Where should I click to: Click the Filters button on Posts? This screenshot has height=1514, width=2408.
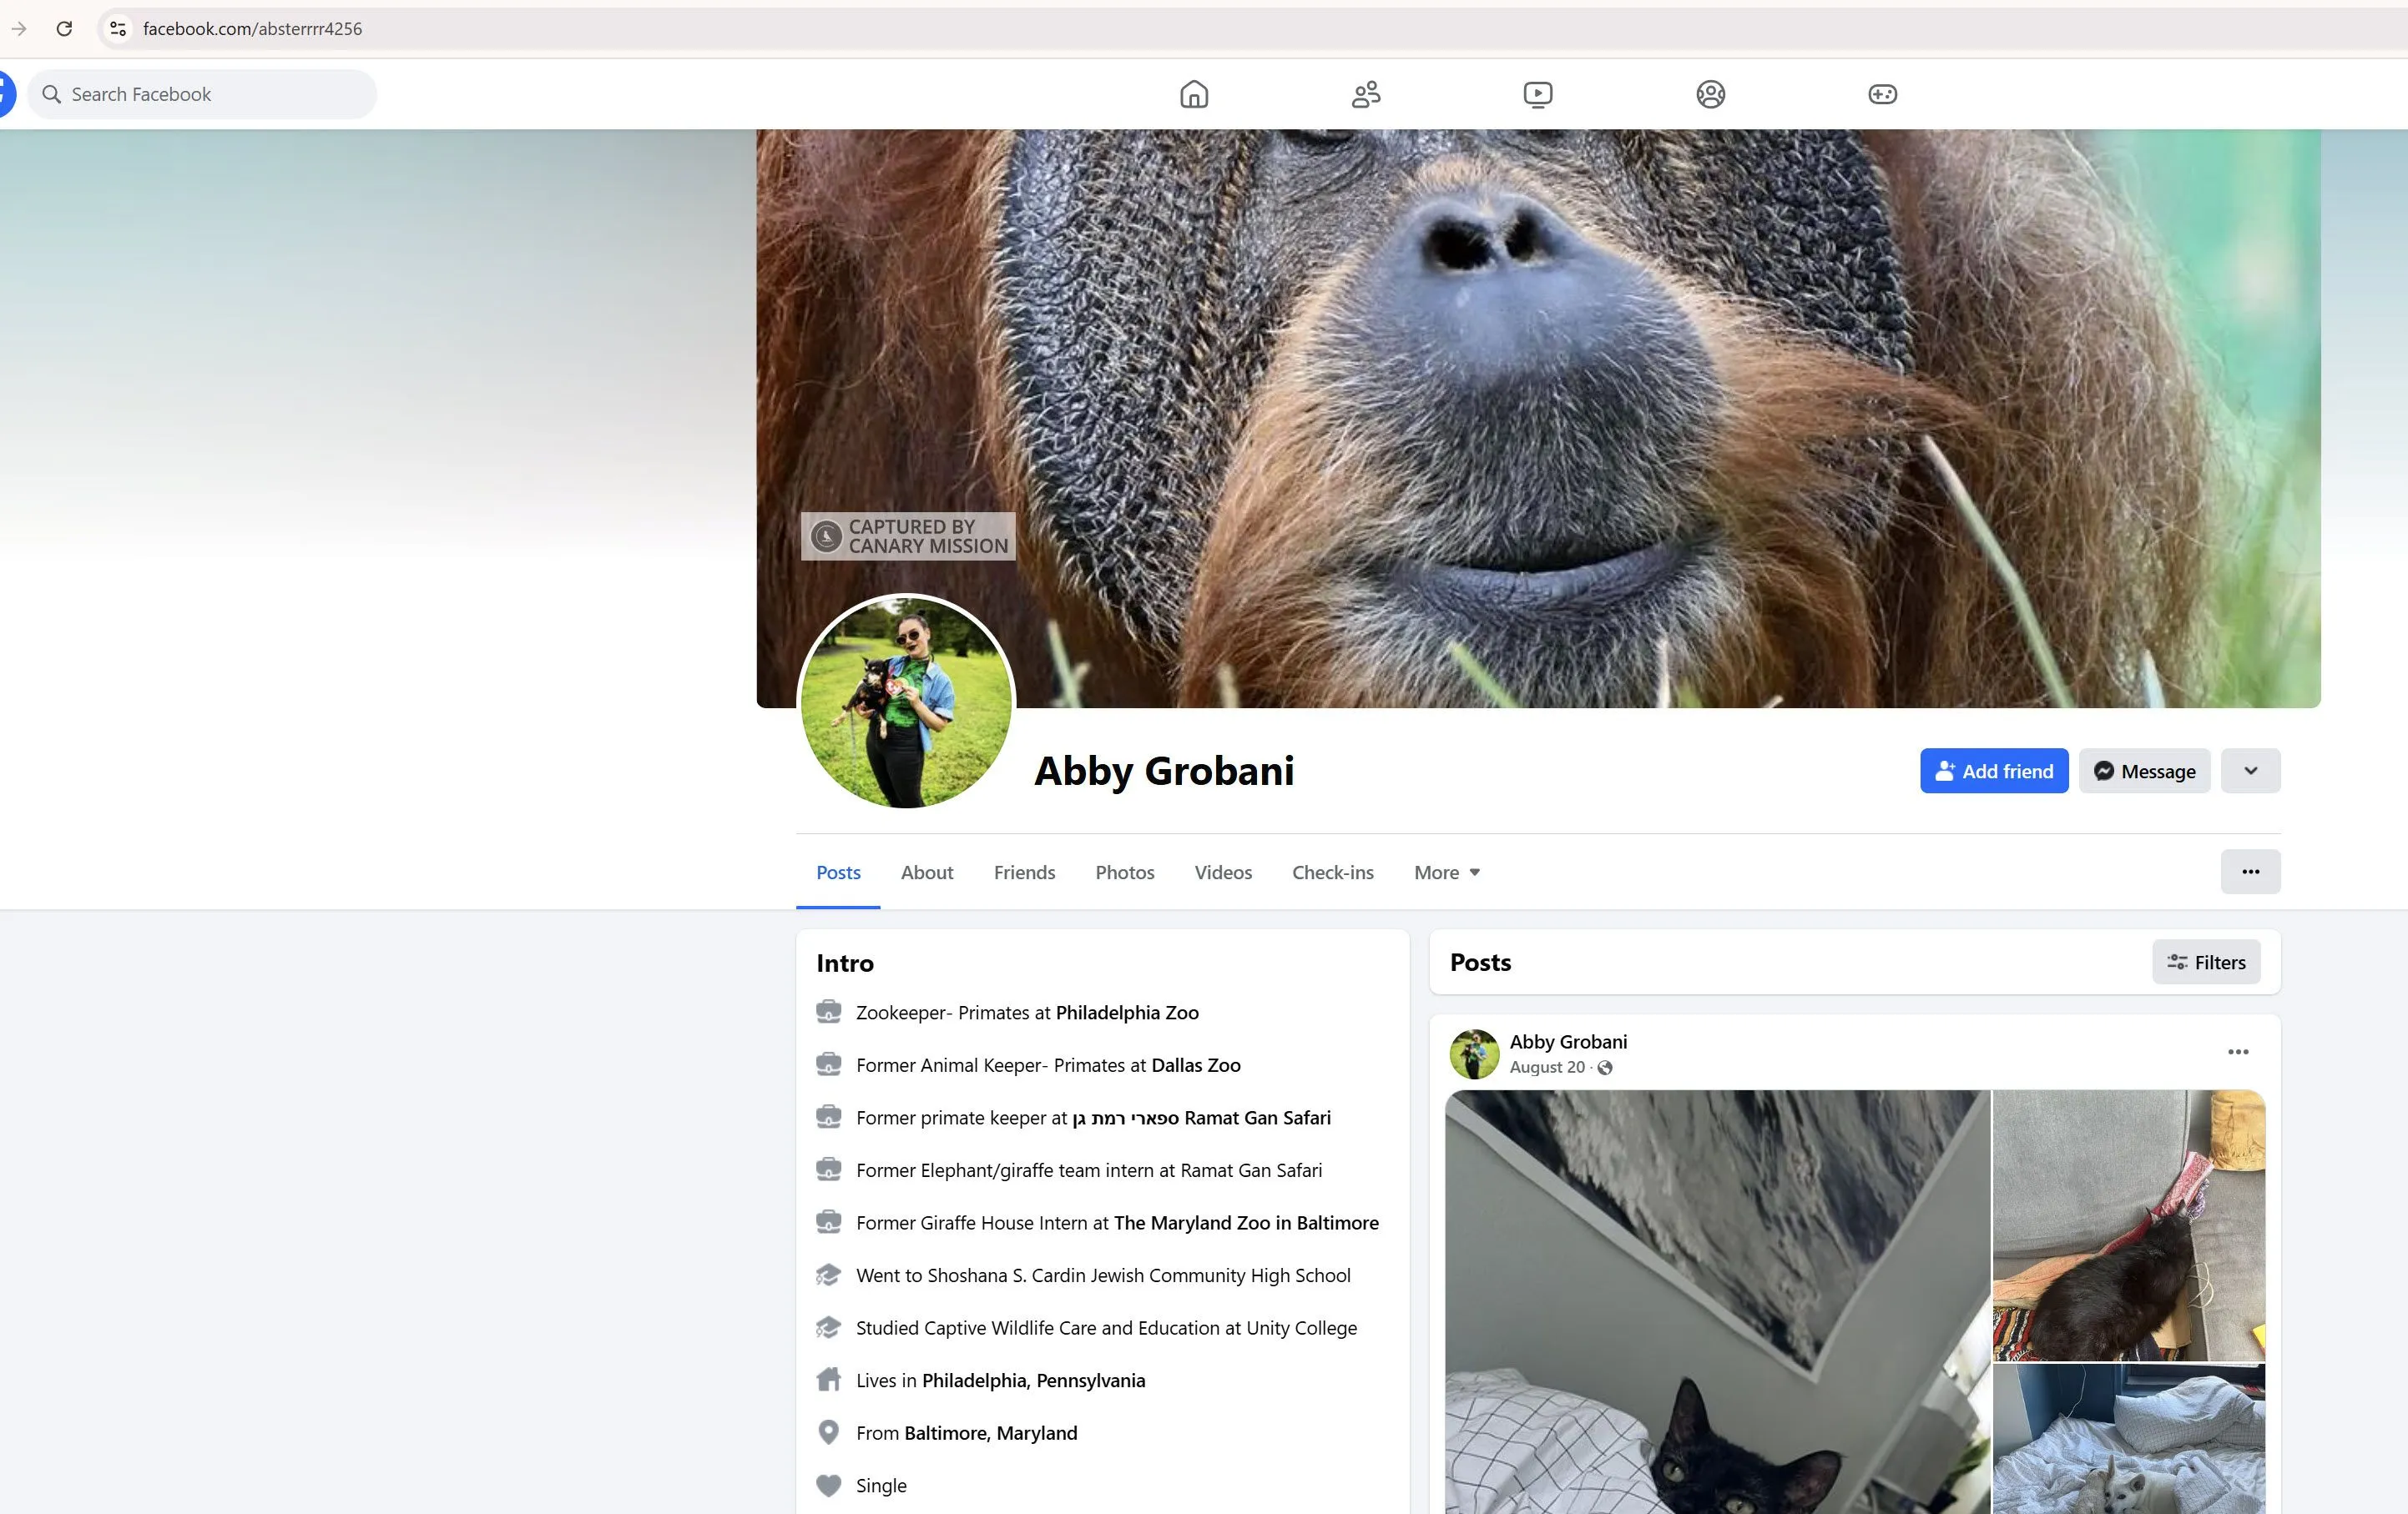tap(2206, 963)
